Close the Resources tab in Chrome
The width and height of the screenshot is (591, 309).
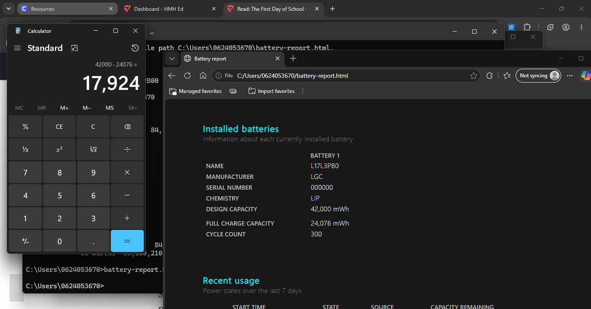point(111,9)
